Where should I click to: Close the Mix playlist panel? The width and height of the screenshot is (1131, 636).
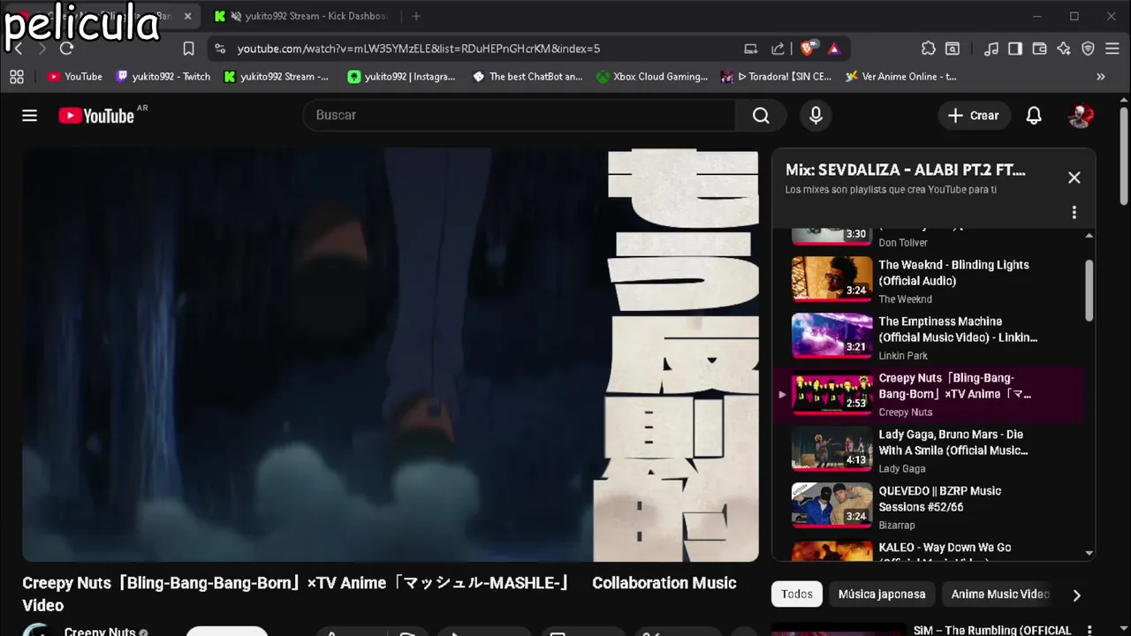(x=1074, y=178)
